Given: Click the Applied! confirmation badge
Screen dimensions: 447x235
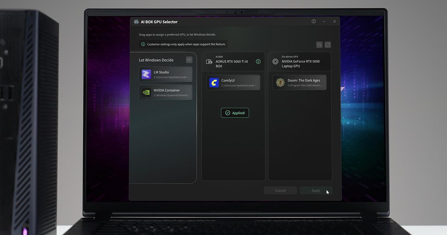Looking at the screenshot, I should [x=235, y=113].
